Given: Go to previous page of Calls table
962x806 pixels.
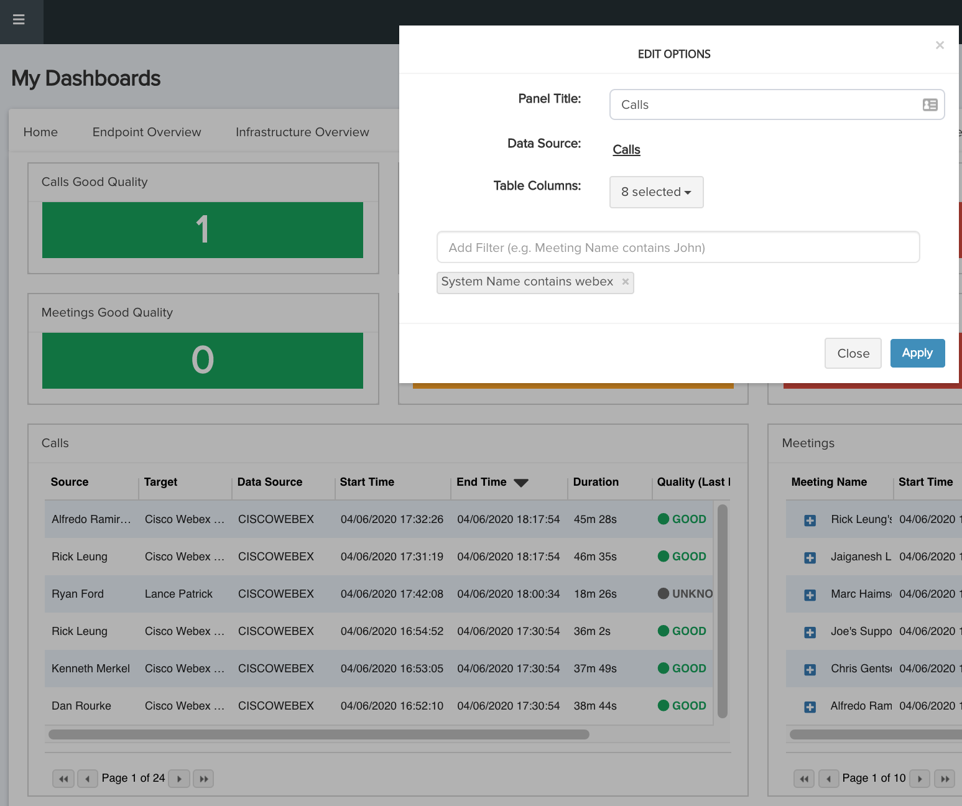Looking at the screenshot, I should pyautogui.click(x=87, y=779).
